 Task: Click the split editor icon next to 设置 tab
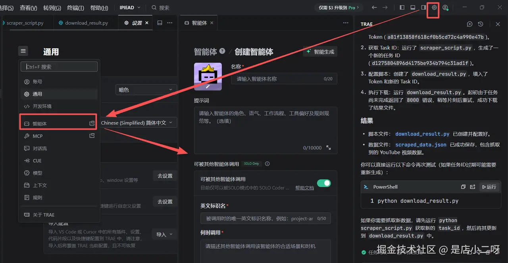[160, 23]
